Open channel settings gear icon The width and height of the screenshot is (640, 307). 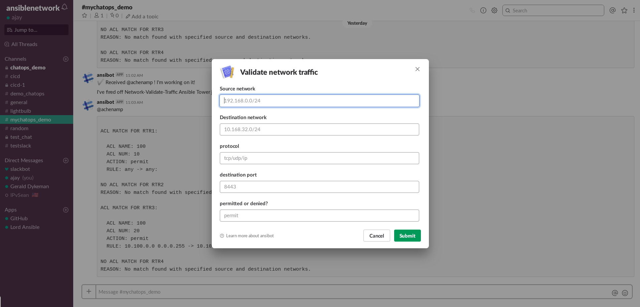point(494,10)
